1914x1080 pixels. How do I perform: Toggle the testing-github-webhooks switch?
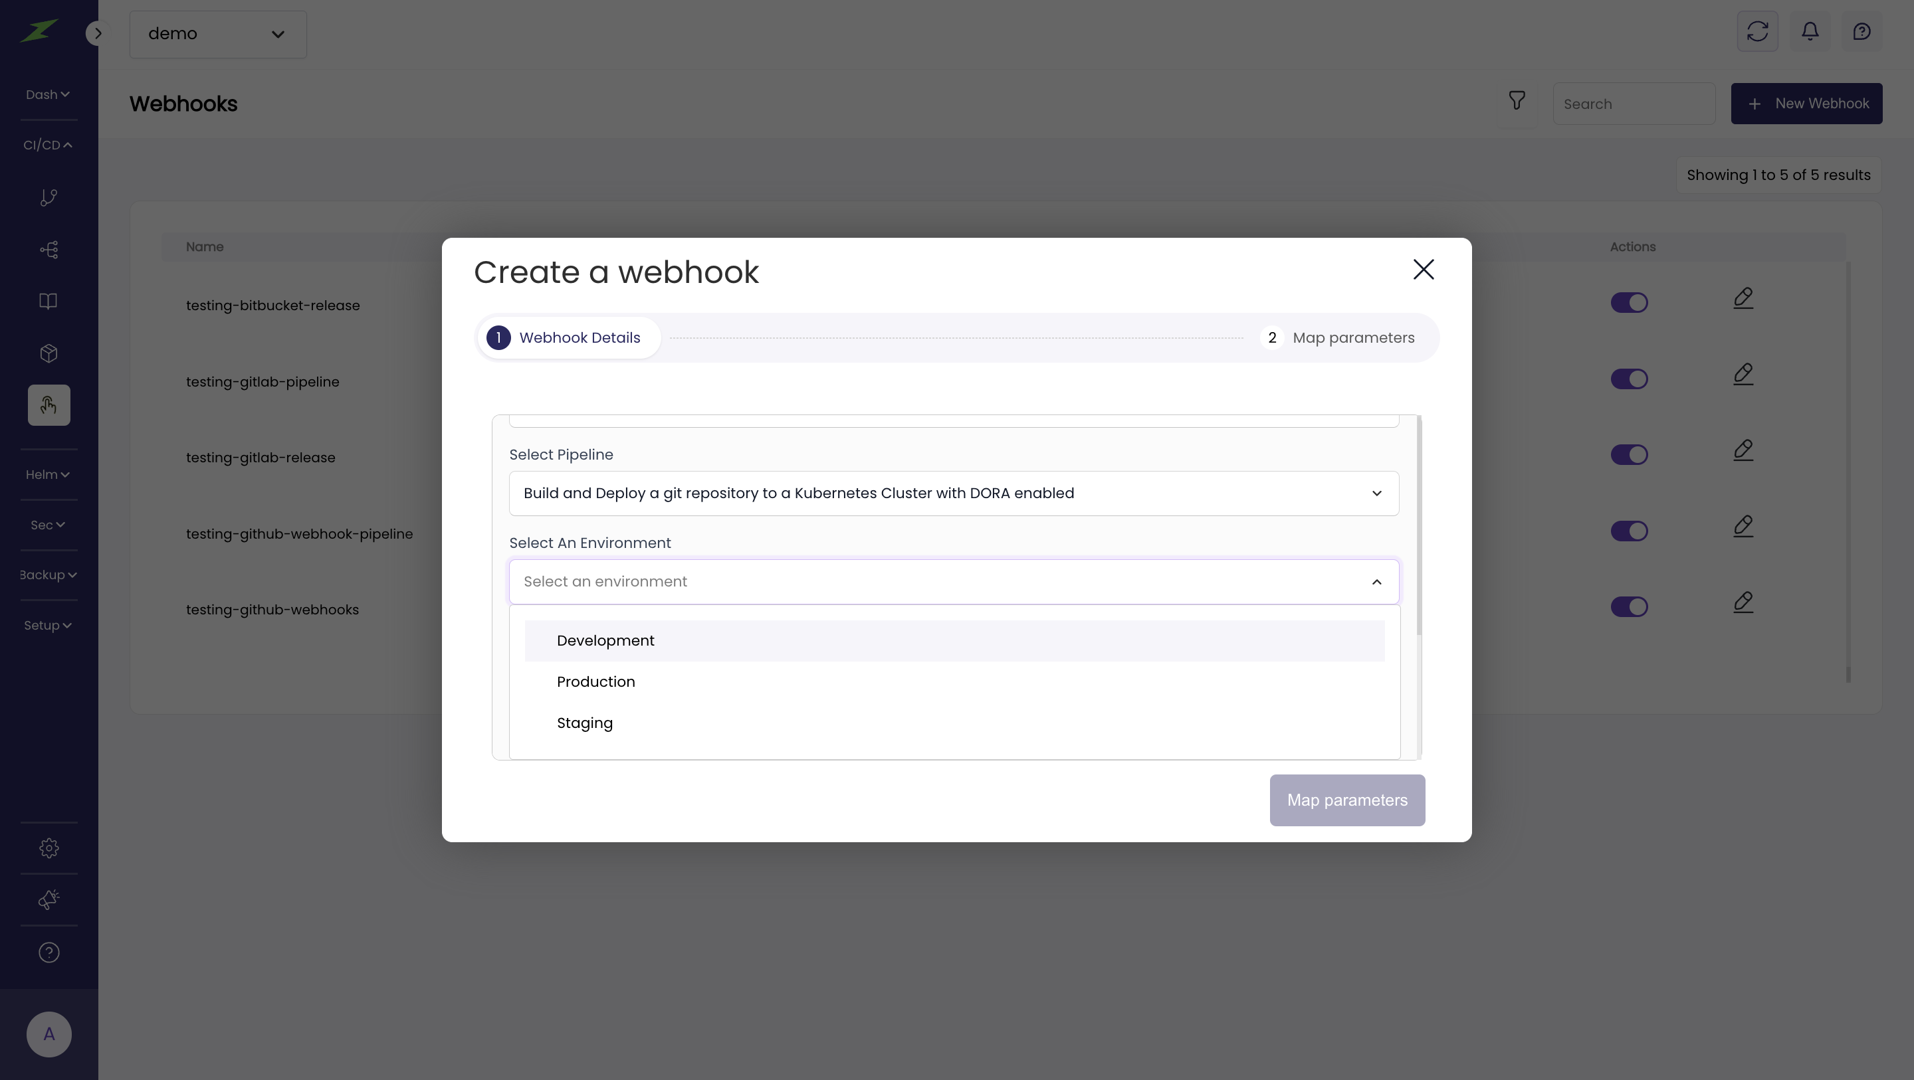[1629, 607]
